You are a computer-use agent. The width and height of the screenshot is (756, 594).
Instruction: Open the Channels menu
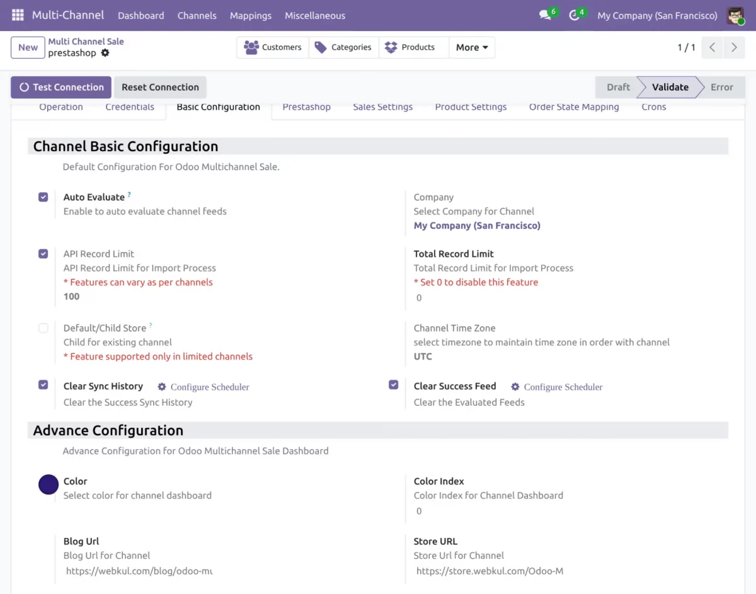[197, 15]
